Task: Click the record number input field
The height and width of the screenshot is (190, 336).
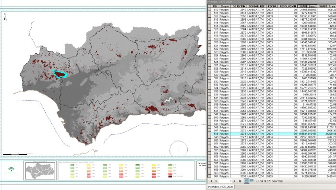Action: 226,181
